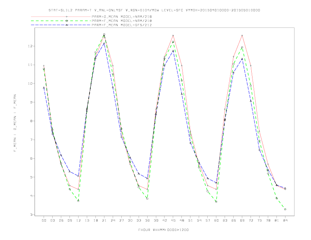Click green circle data point at hour 12
311x240 pixels.
(78, 201)
